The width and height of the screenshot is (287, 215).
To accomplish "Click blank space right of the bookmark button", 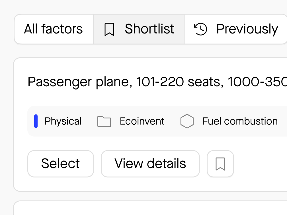I will [259, 164].
